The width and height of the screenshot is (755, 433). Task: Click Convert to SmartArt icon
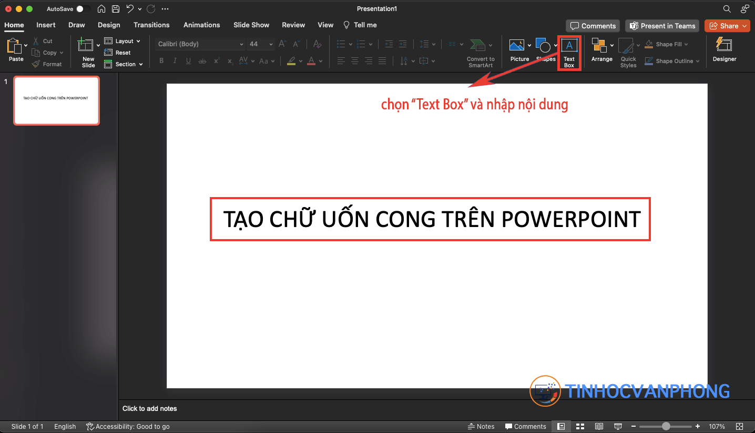[477, 45]
